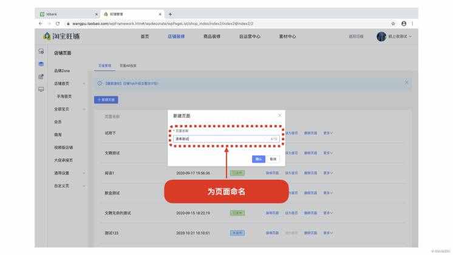Viewport: 453px width, 255px height.
Task: Open 商品装修 in the top navigation
Action: click(x=212, y=36)
